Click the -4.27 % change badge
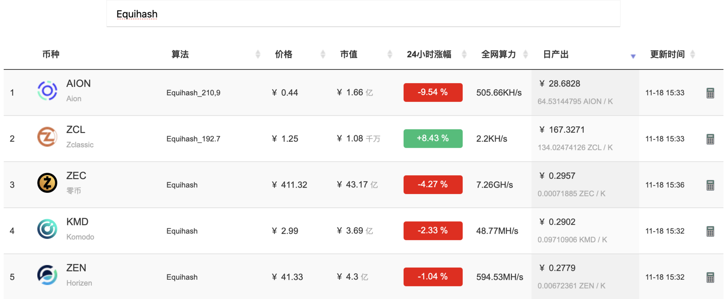The image size is (725, 299). [x=433, y=184]
